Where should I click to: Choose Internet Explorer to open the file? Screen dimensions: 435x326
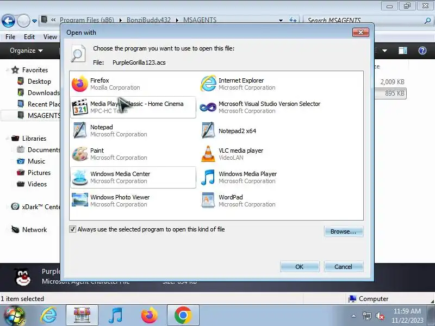[262, 84]
